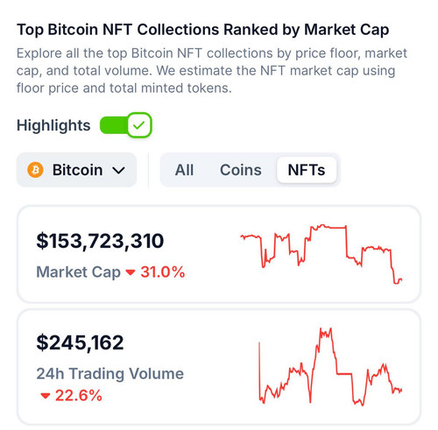This screenshot has width=438, height=430.
Task: Click the Market Cap sparkline chart
Action: 321,254
